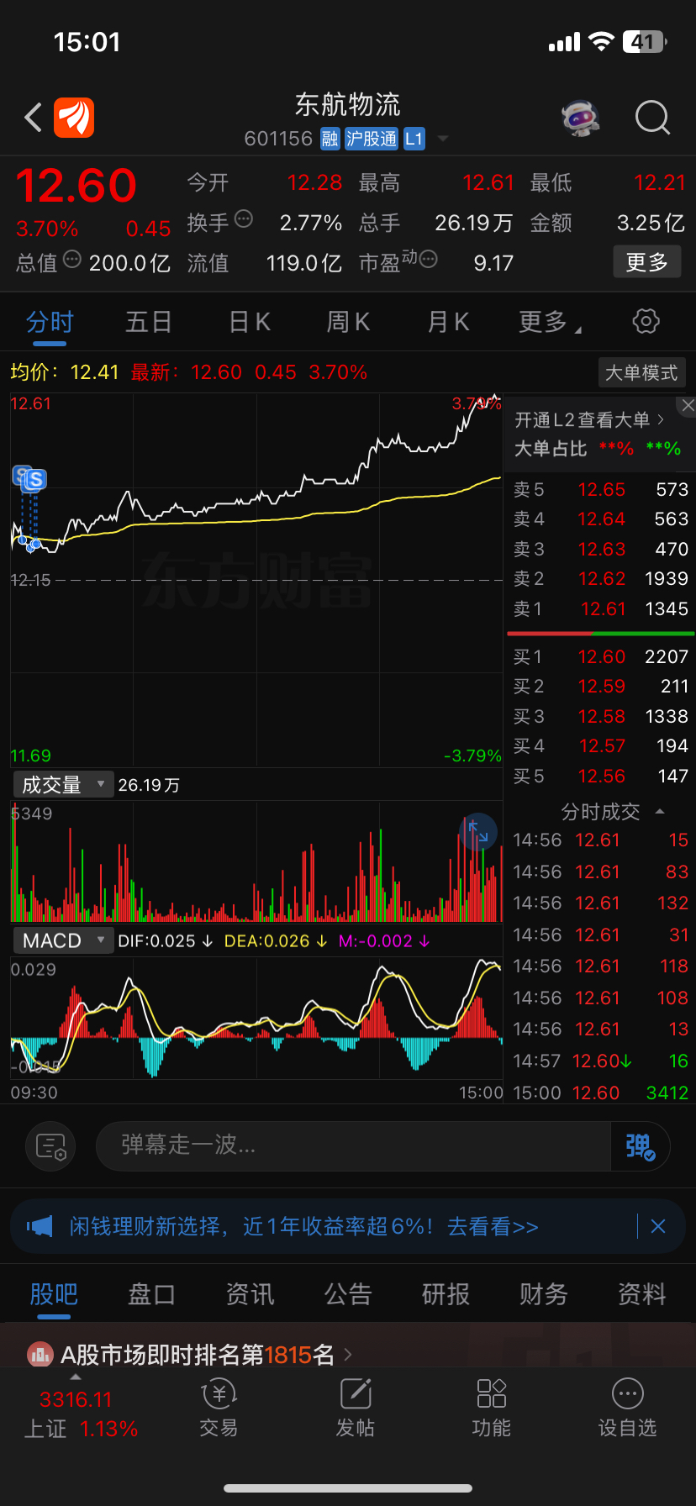696x1506 pixels.
Task: Tap the blue expand arrows on volume chart
Action: pyautogui.click(x=477, y=832)
